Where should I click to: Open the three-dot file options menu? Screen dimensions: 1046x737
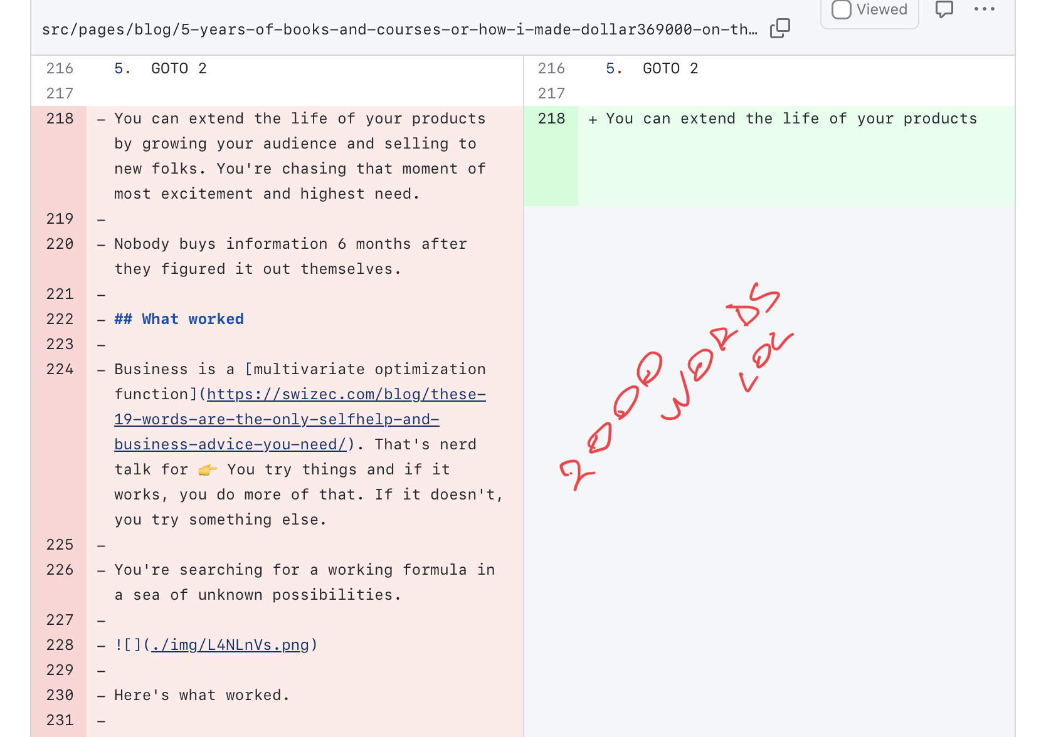click(x=984, y=9)
